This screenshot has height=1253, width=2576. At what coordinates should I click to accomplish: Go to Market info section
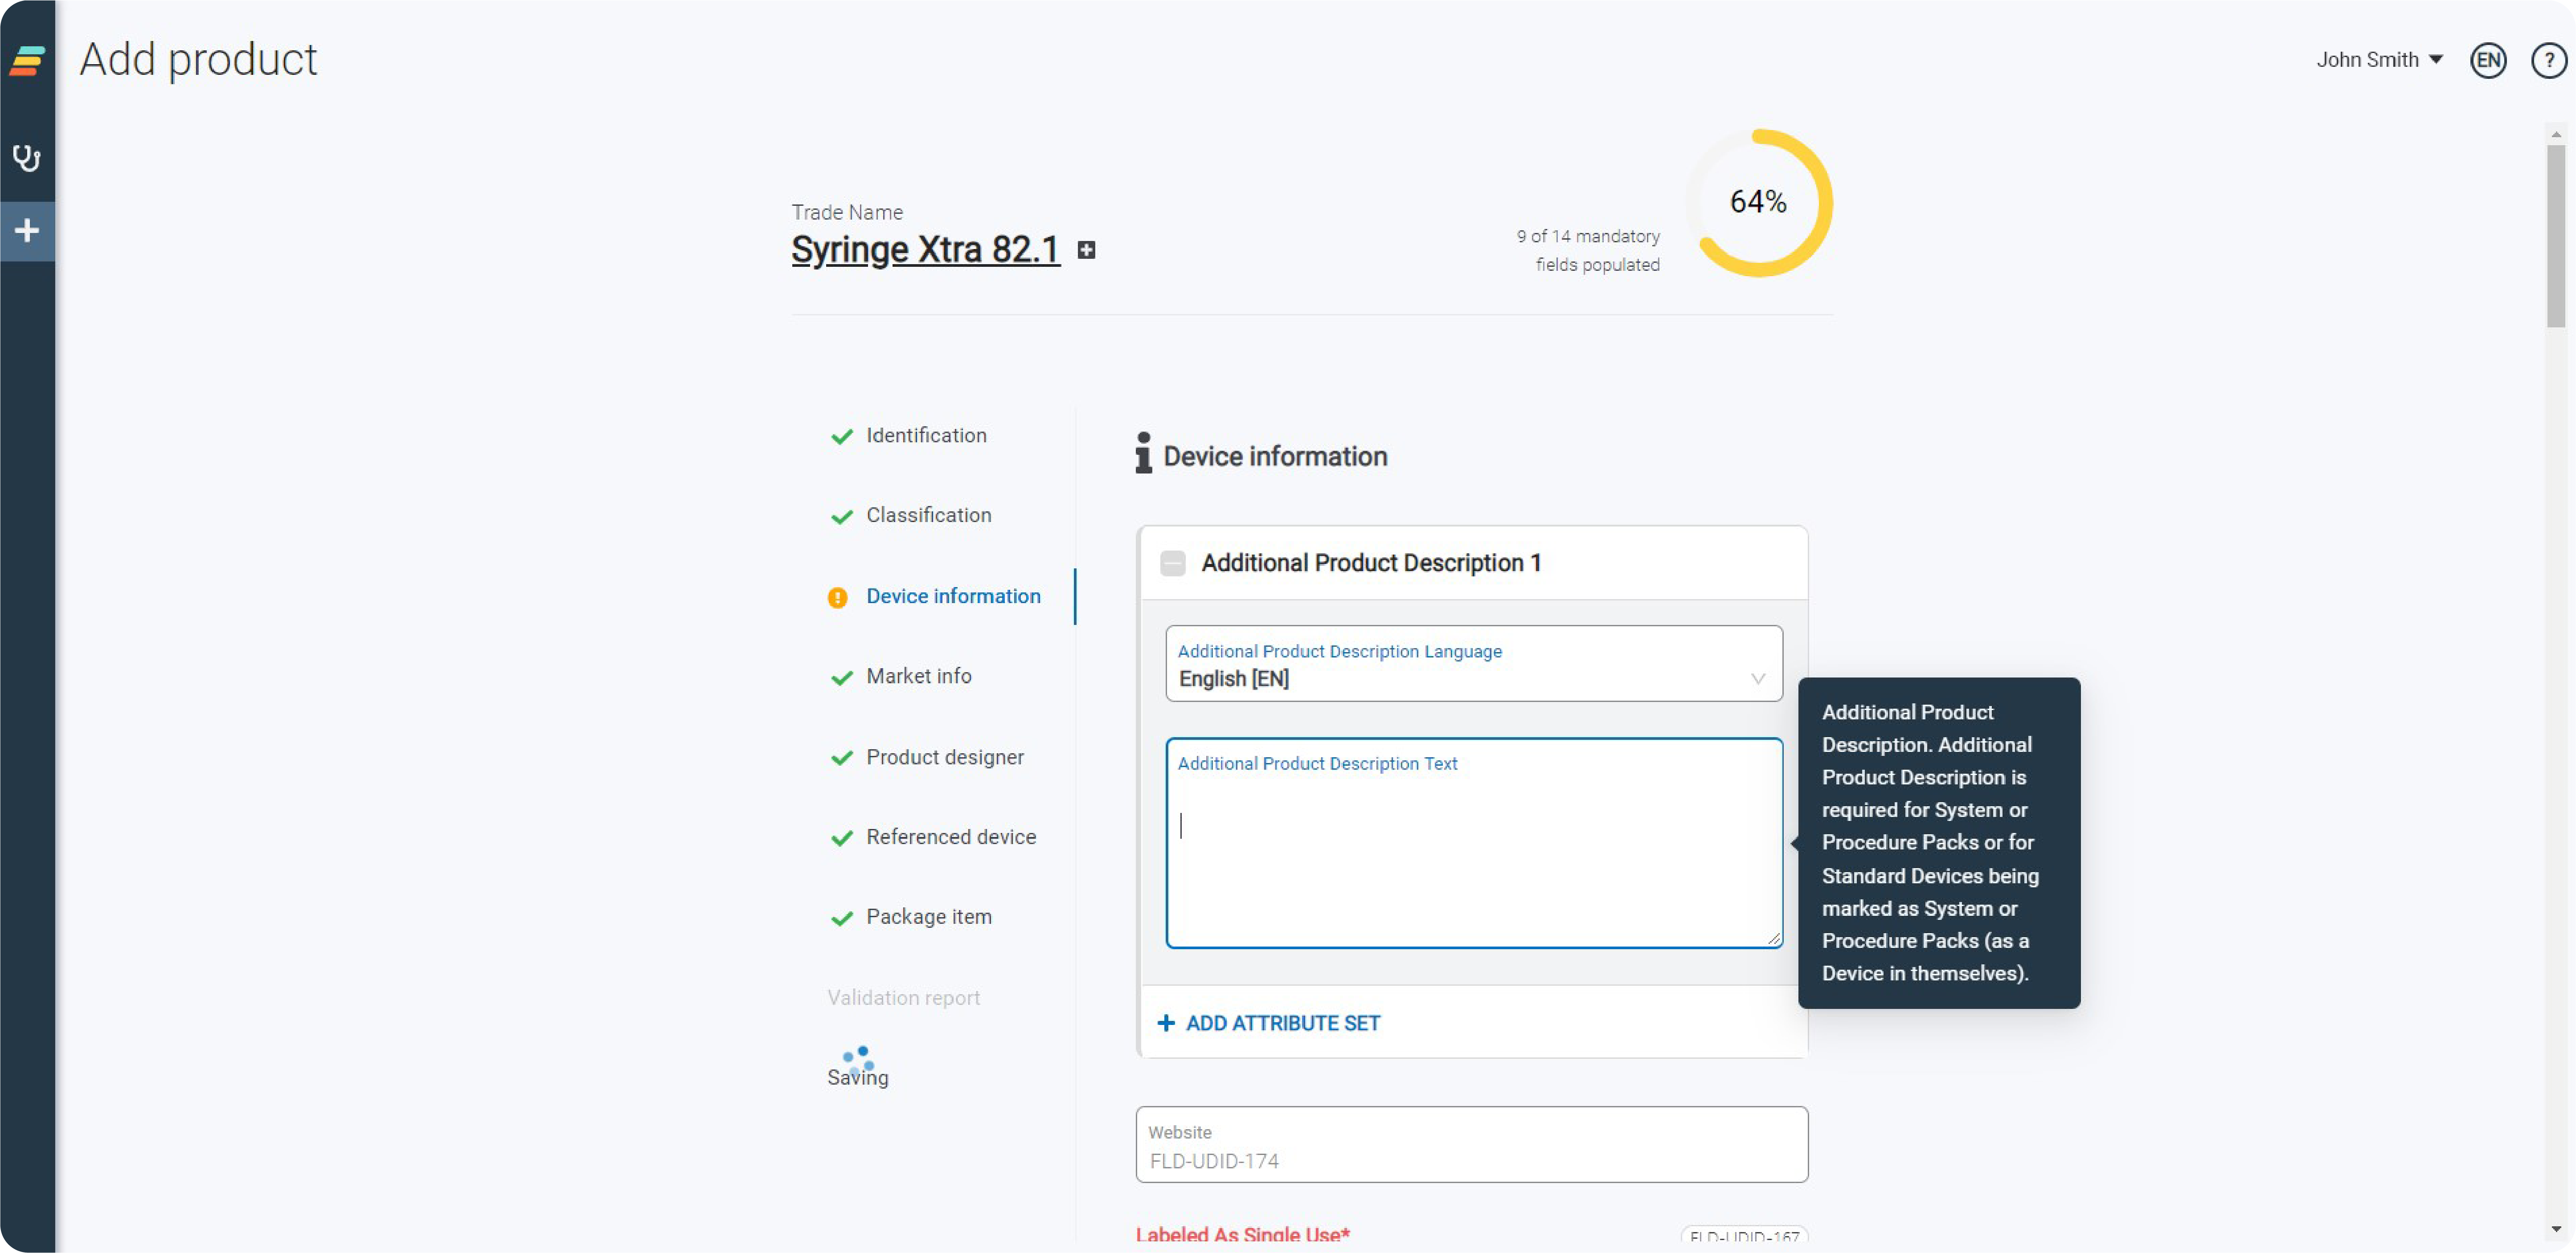click(918, 676)
